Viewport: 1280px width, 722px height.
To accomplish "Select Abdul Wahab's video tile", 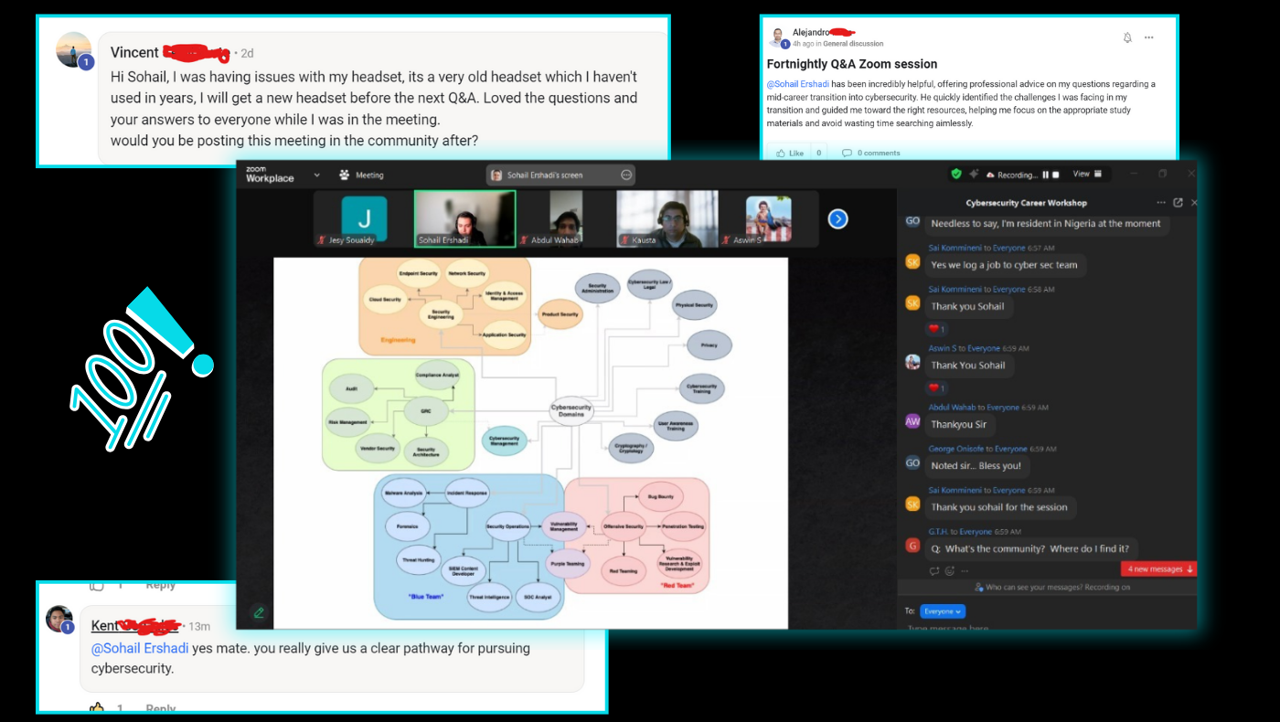I will point(566,220).
